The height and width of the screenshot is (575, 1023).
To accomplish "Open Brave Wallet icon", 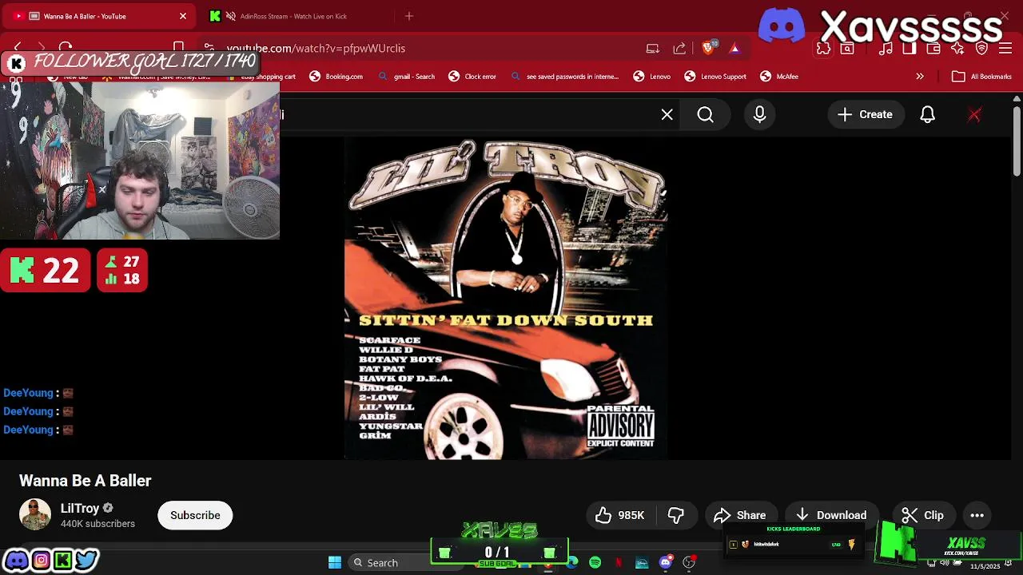I will (x=933, y=49).
